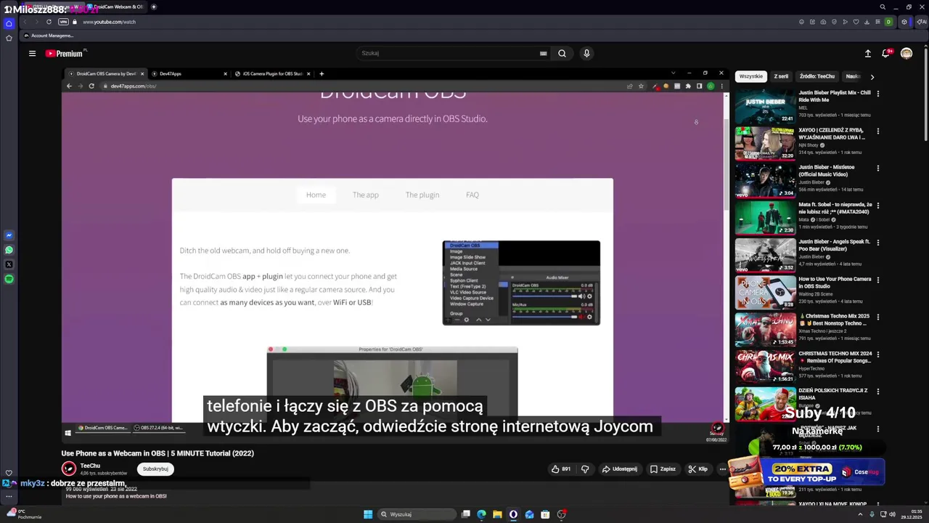This screenshot has height=523, width=929.
Task: Open Messenger in the Opera sidebar
Action: 9,235
